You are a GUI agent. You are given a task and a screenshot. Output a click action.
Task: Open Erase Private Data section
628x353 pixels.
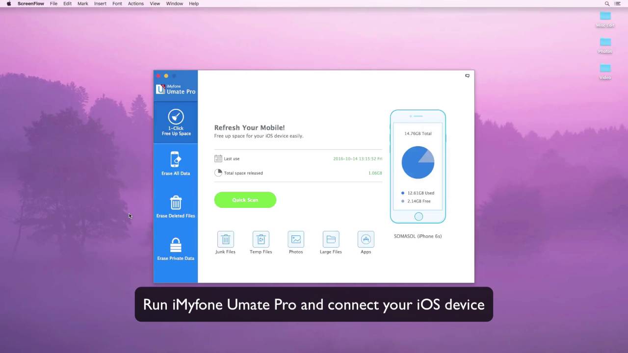[176, 249]
